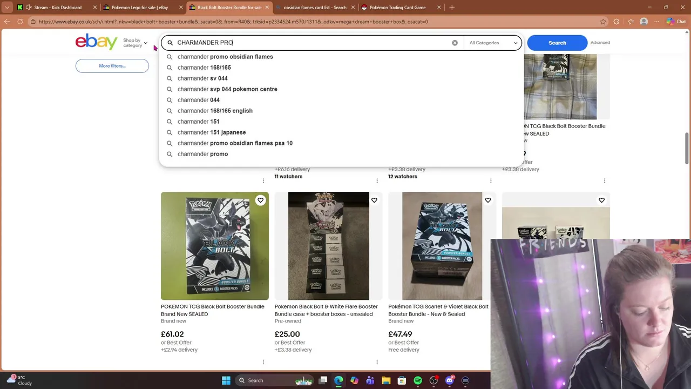
Task: Open POKEMON TCG Black Bolt Brand New SEALED title
Action: tap(213, 310)
